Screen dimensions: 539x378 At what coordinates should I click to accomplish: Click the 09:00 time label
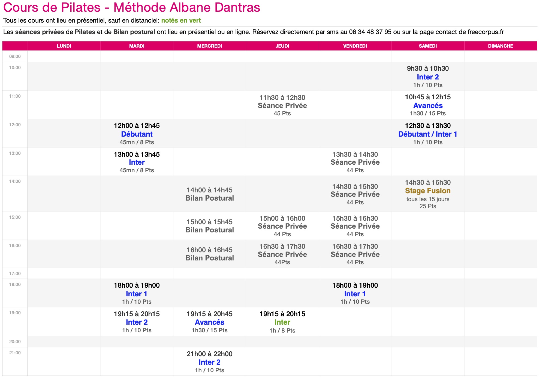(15, 56)
